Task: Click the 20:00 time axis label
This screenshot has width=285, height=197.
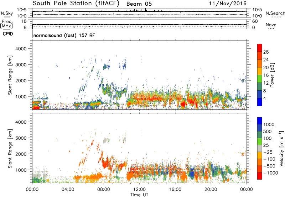Action: coord(211,190)
